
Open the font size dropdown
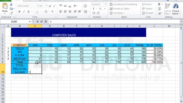(x=46, y=6)
